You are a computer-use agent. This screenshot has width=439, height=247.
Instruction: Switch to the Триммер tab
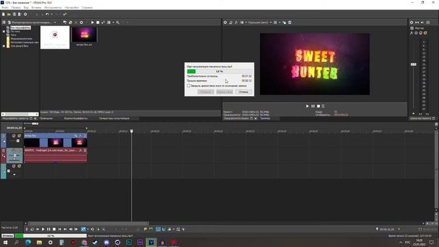point(265,119)
